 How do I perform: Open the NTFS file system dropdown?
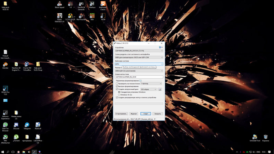(x=139, y=64)
